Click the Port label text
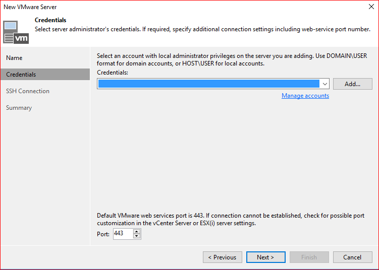Image resolution: width=379 pixels, height=270 pixels. [103, 234]
